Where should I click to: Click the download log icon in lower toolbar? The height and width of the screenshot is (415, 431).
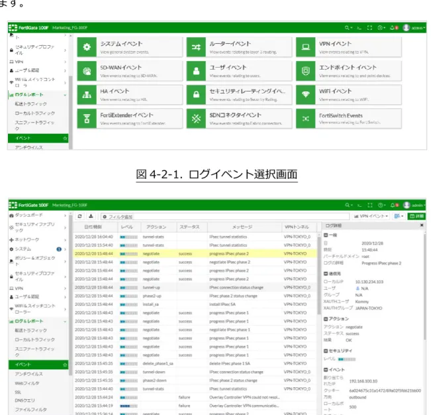(91, 216)
